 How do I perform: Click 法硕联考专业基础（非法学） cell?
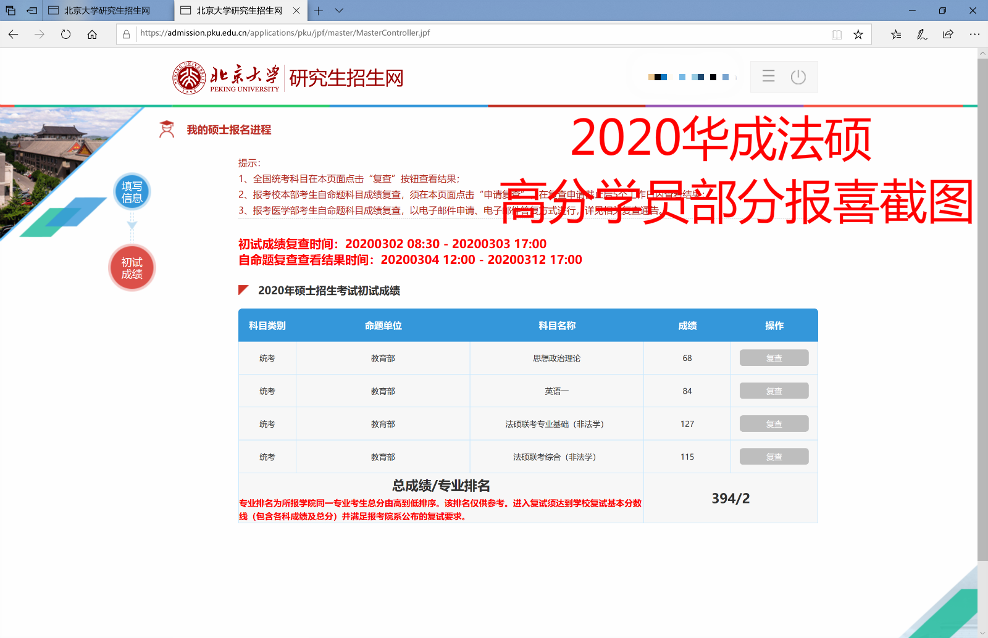point(556,424)
